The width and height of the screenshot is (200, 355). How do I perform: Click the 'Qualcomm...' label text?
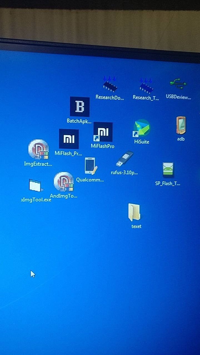pos(90,180)
